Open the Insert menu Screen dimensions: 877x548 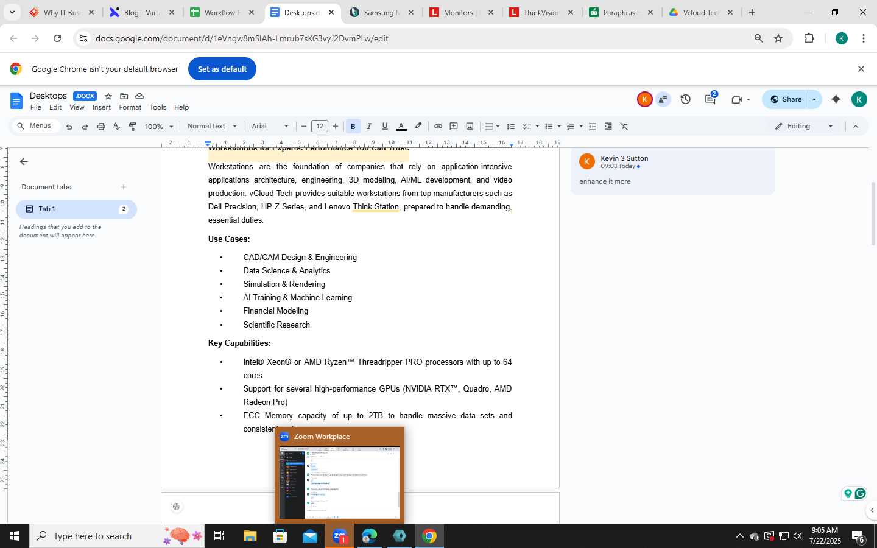(102, 107)
